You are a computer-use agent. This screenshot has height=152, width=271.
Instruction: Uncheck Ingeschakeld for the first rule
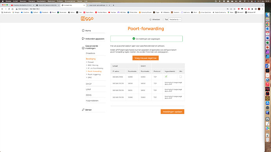click(x=166, y=76)
